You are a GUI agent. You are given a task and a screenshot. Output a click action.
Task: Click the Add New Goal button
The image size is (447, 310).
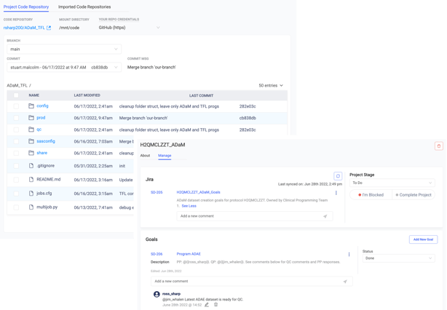[x=423, y=239]
